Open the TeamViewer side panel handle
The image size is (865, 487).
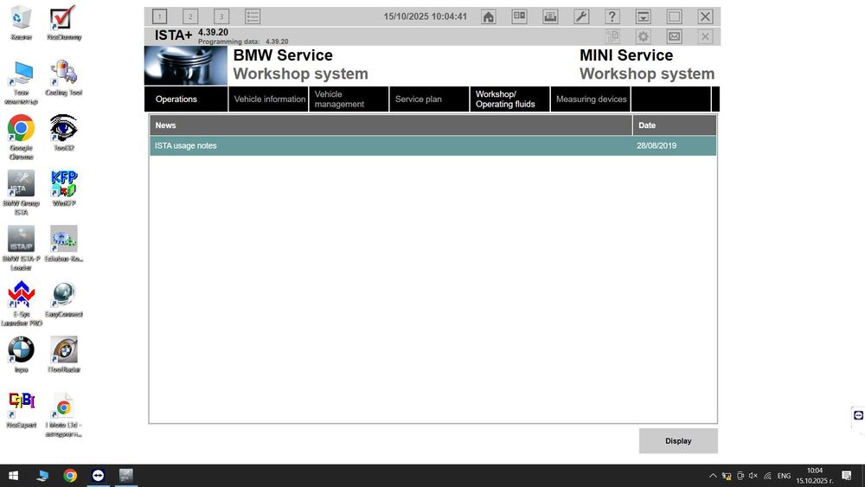coord(858,416)
